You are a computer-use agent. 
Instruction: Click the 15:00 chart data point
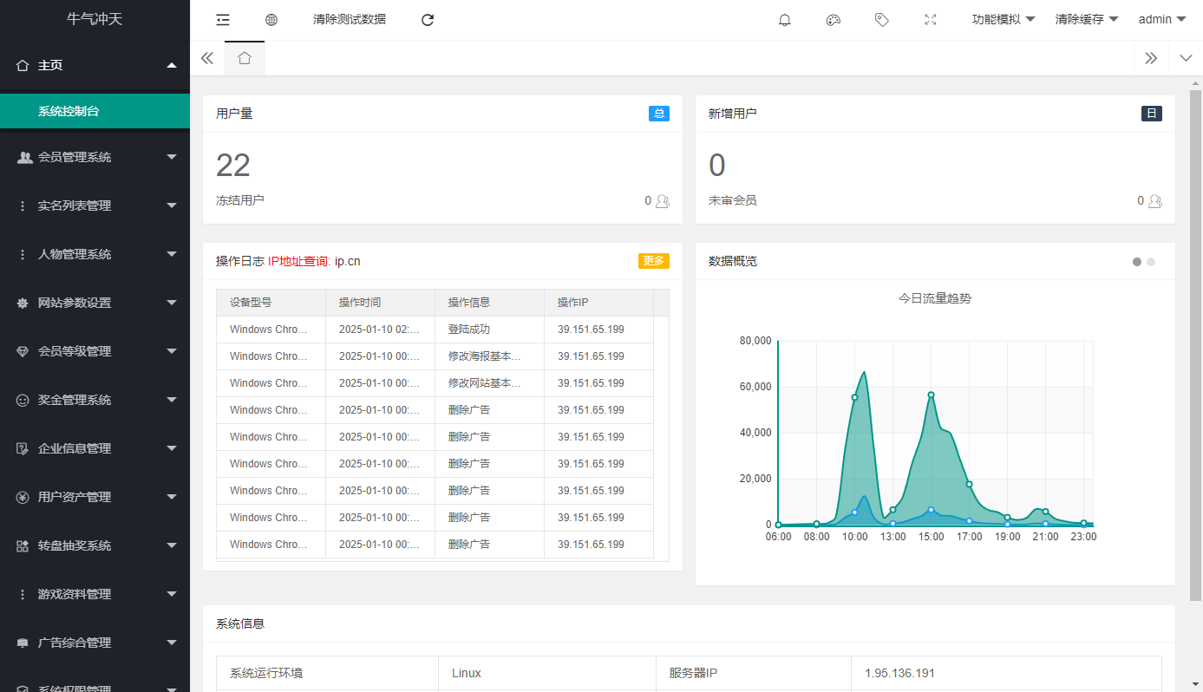[931, 395]
